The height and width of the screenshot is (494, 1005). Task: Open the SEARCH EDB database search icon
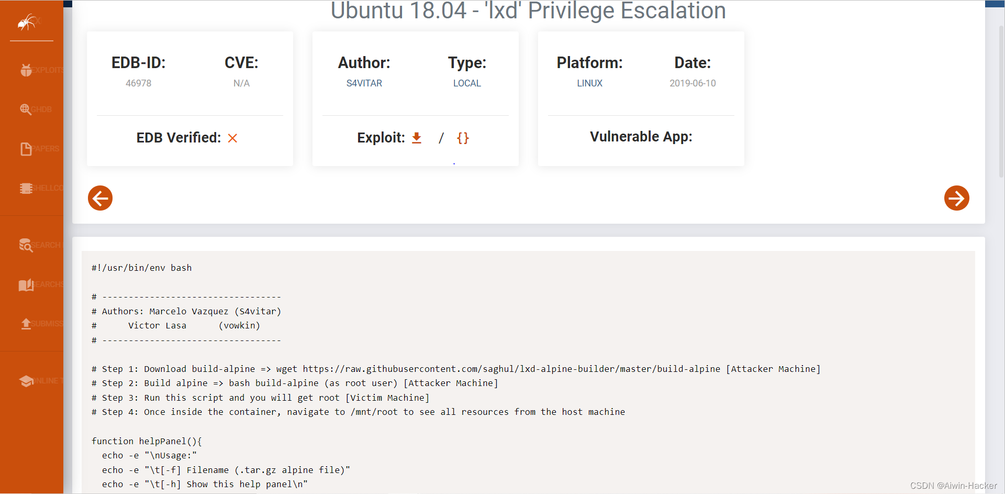click(26, 245)
